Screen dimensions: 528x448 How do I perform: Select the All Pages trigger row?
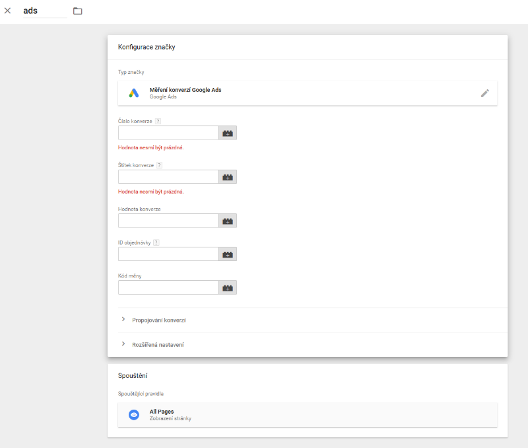(308, 414)
